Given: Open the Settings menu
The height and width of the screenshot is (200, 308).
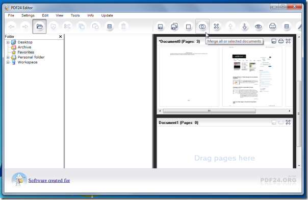Looking at the screenshot, I should (28, 15).
